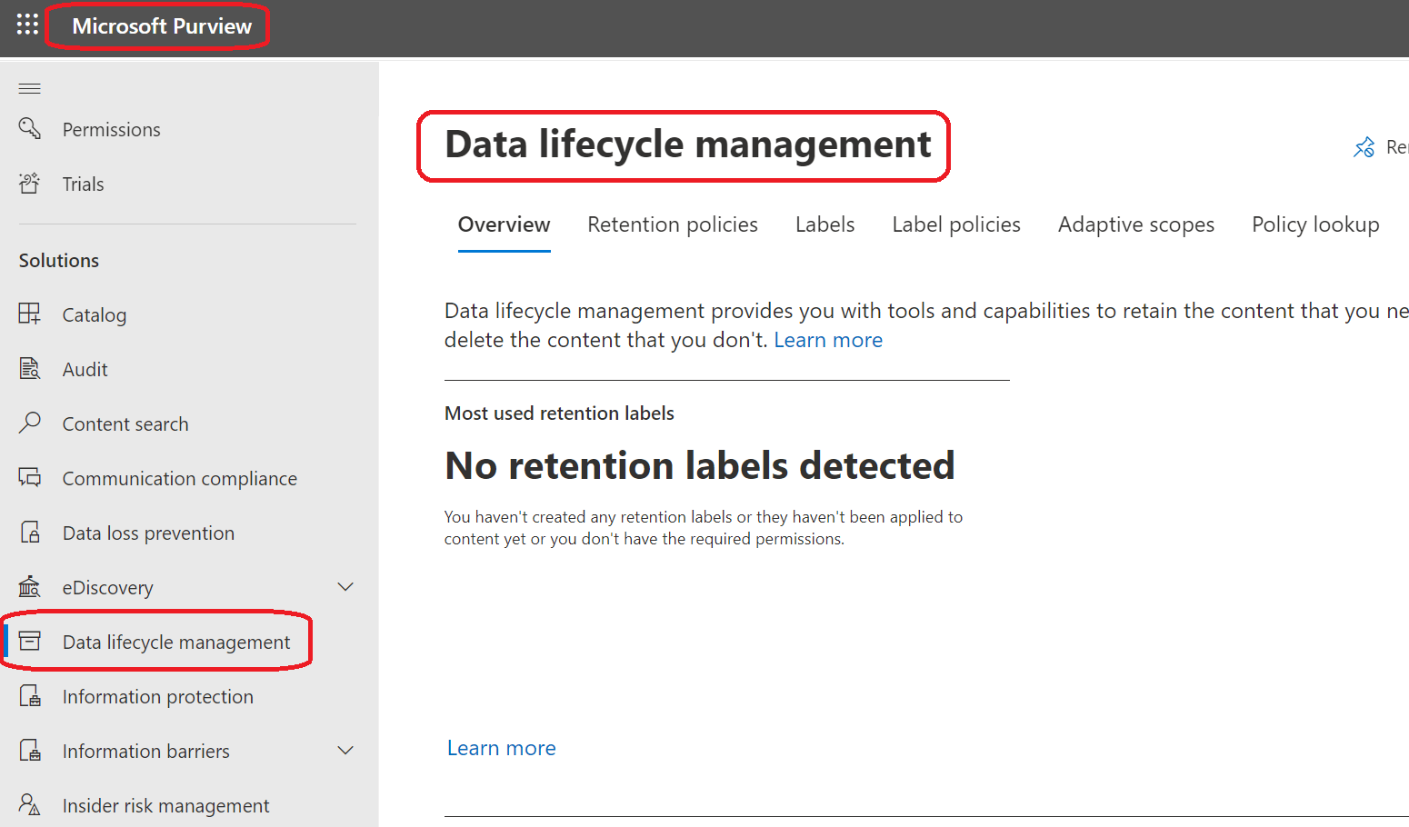Click the Communication compliance chat icon
This screenshot has height=827, width=1409.
(x=30, y=478)
